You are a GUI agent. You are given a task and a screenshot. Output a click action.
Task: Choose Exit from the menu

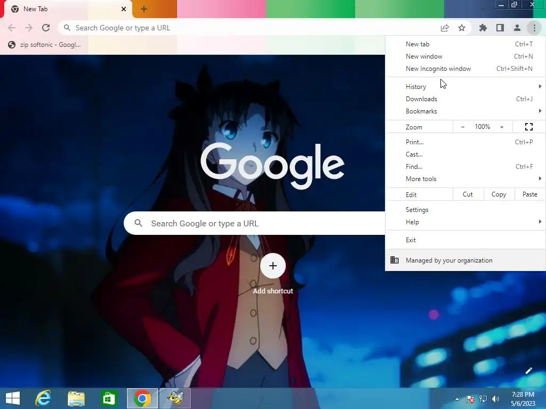pyautogui.click(x=465, y=240)
